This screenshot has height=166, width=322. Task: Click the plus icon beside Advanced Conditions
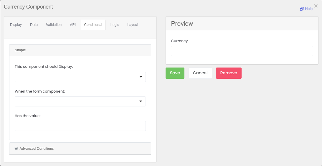[x=16, y=149]
